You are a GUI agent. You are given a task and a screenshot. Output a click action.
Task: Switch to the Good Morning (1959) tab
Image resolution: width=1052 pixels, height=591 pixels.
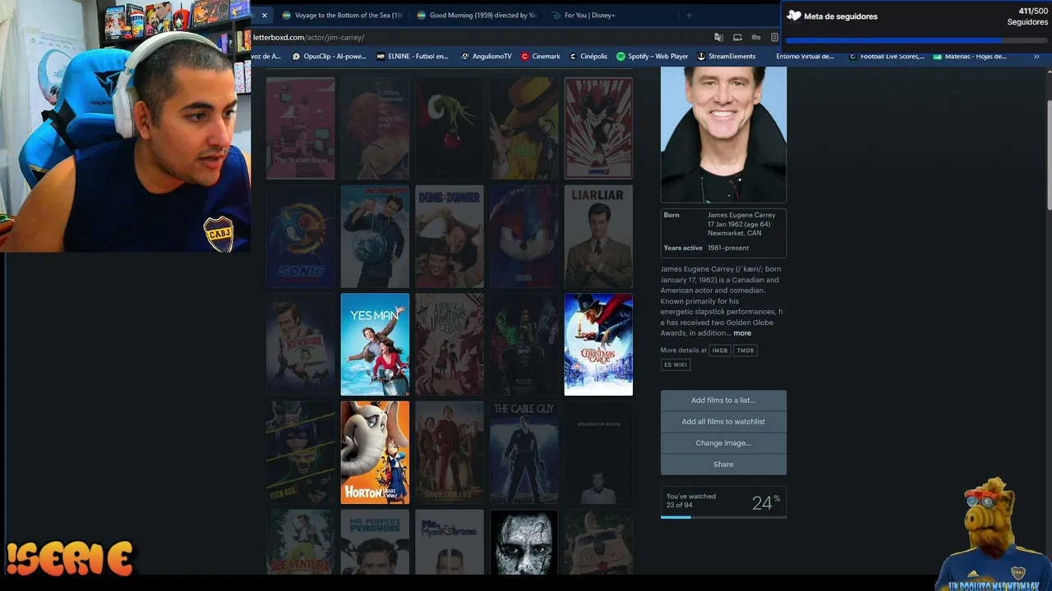[477, 15]
